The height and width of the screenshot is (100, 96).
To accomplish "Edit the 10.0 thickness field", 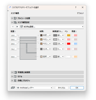I will pos(14,35).
